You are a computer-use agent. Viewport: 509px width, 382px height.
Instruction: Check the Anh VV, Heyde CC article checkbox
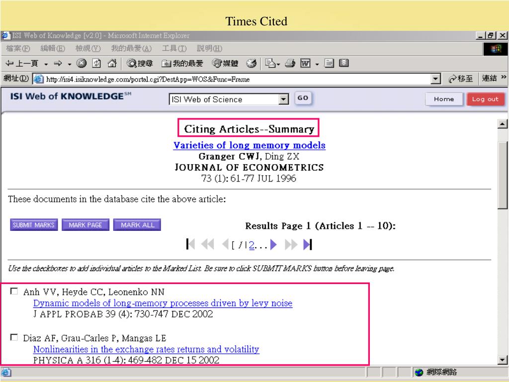point(14,291)
